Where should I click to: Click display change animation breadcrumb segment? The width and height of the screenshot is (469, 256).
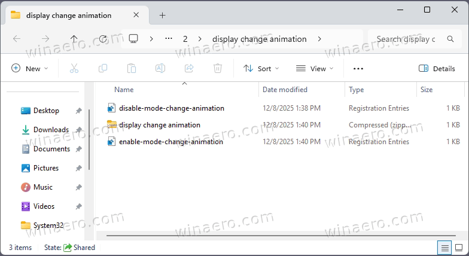pos(260,39)
